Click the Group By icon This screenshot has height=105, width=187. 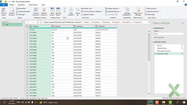(77, 10)
